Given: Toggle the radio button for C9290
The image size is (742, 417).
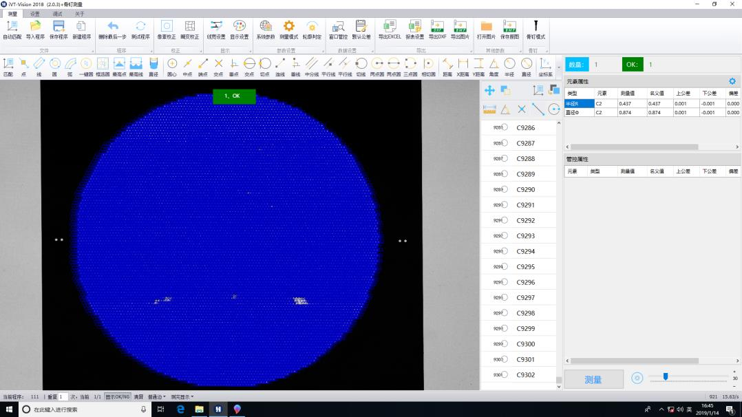Looking at the screenshot, I should (505, 190).
